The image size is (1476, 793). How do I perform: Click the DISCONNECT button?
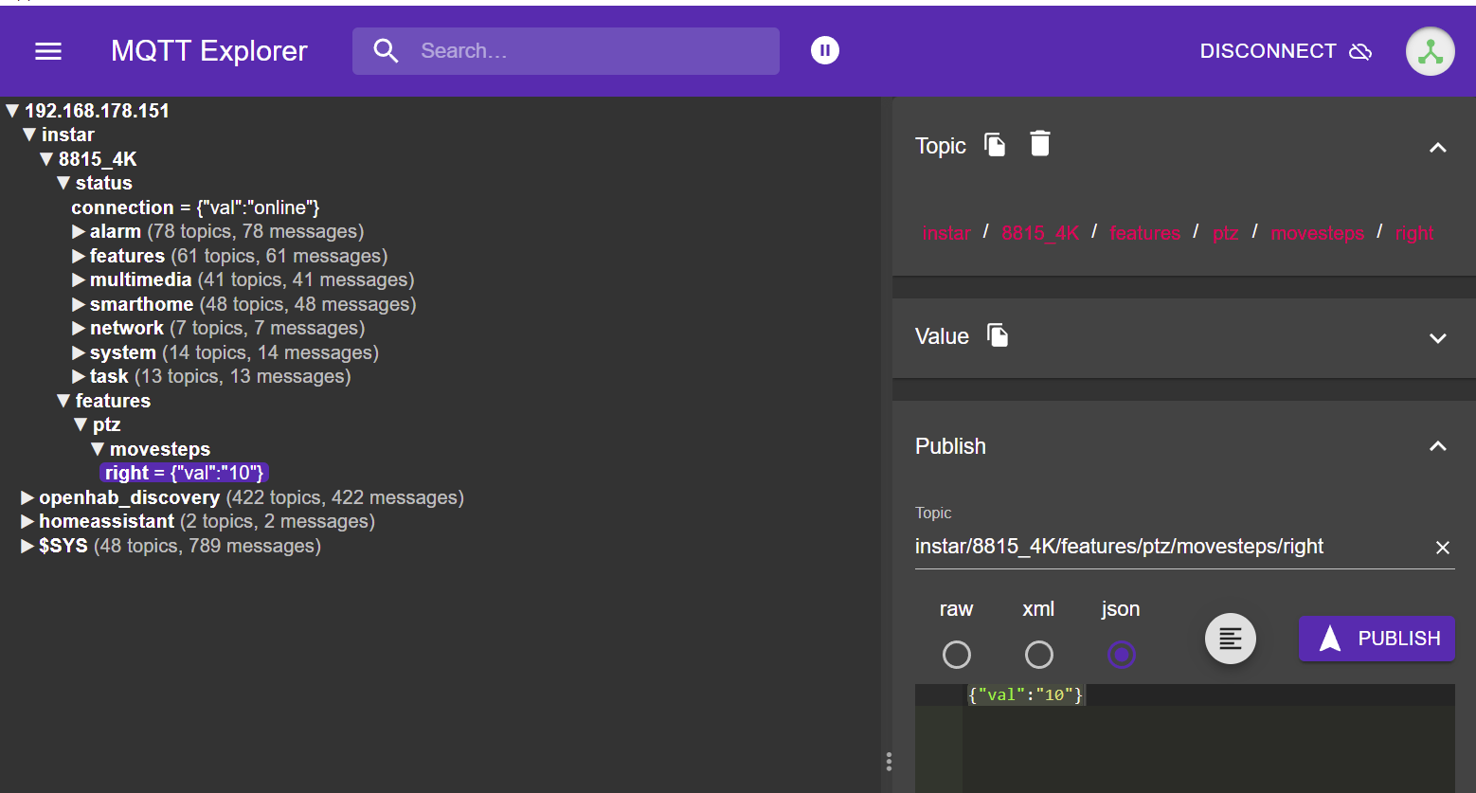1285,51
